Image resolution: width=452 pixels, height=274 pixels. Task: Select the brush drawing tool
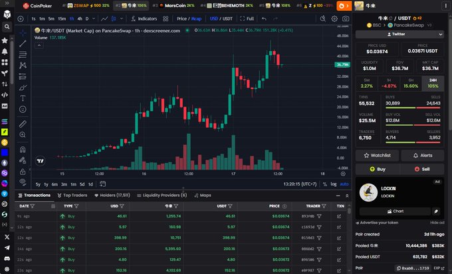click(x=23, y=87)
